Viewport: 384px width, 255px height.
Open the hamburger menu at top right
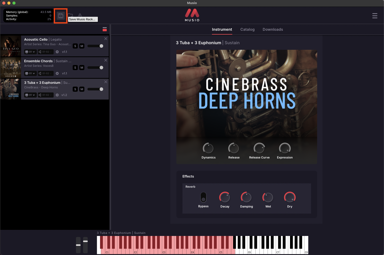click(375, 16)
